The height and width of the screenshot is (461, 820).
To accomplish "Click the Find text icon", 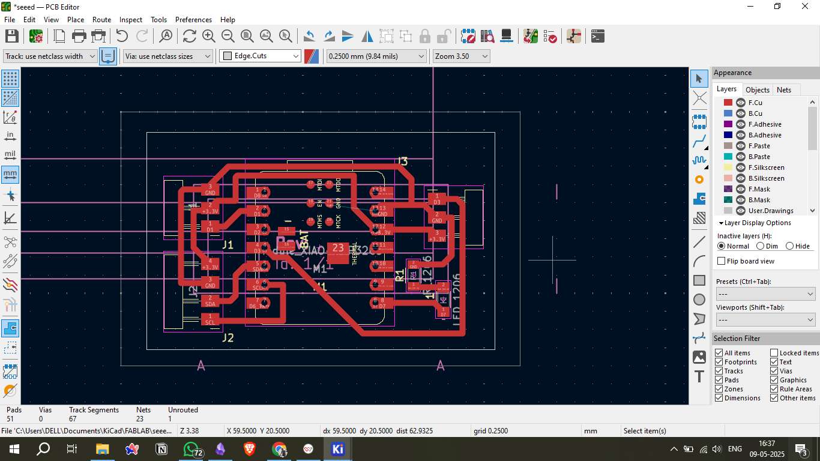I will (x=166, y=36).
